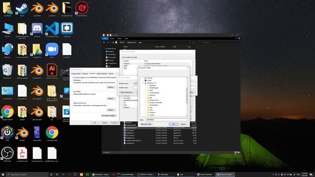The height and width of the screenshot is (177, 315).
Task: Click the Folder name field in Browse dialog
Action: pos(167,119)
